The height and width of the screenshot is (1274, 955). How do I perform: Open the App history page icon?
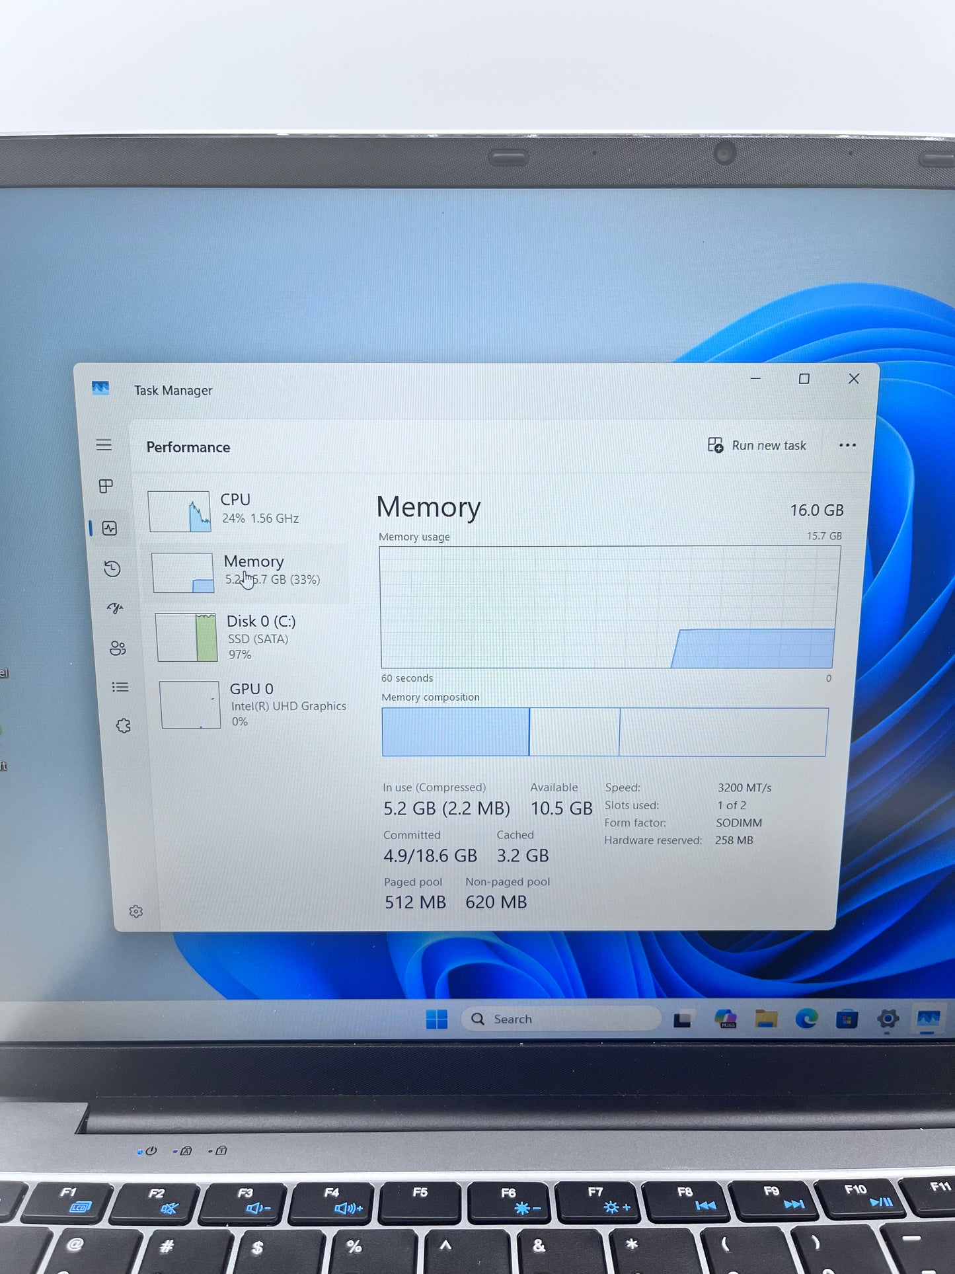112,569
